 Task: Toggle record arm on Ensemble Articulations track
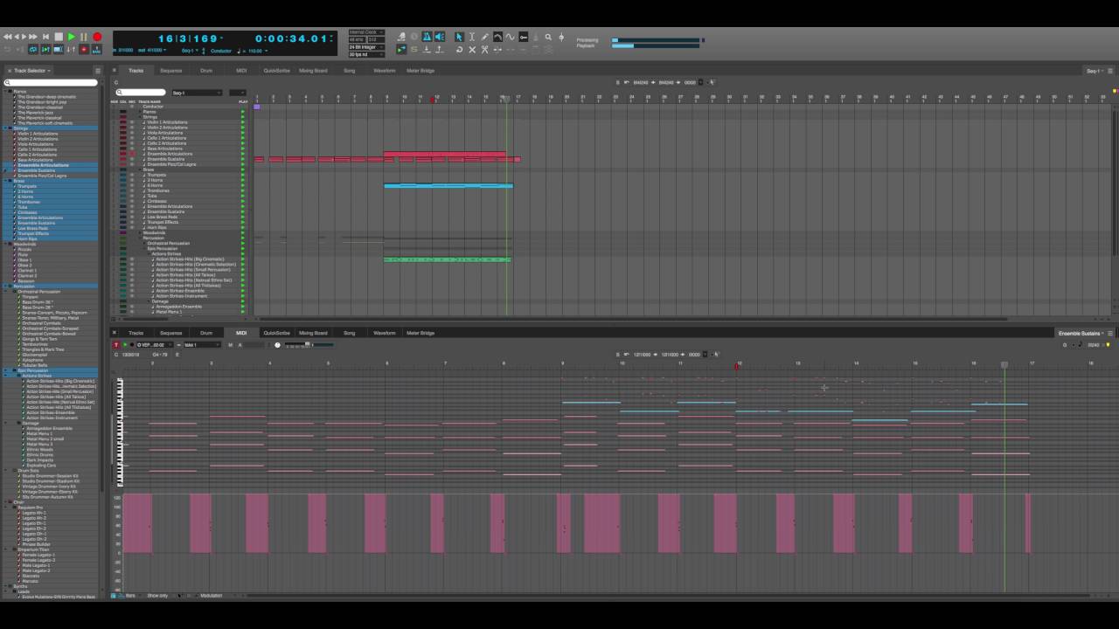[x=132, y=154]
